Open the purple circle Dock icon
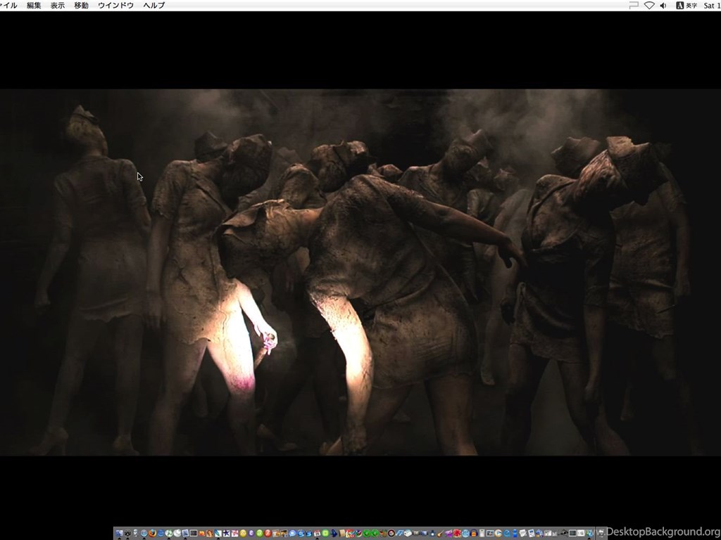This screenshot has height=540, width=721. pos(251,533)
